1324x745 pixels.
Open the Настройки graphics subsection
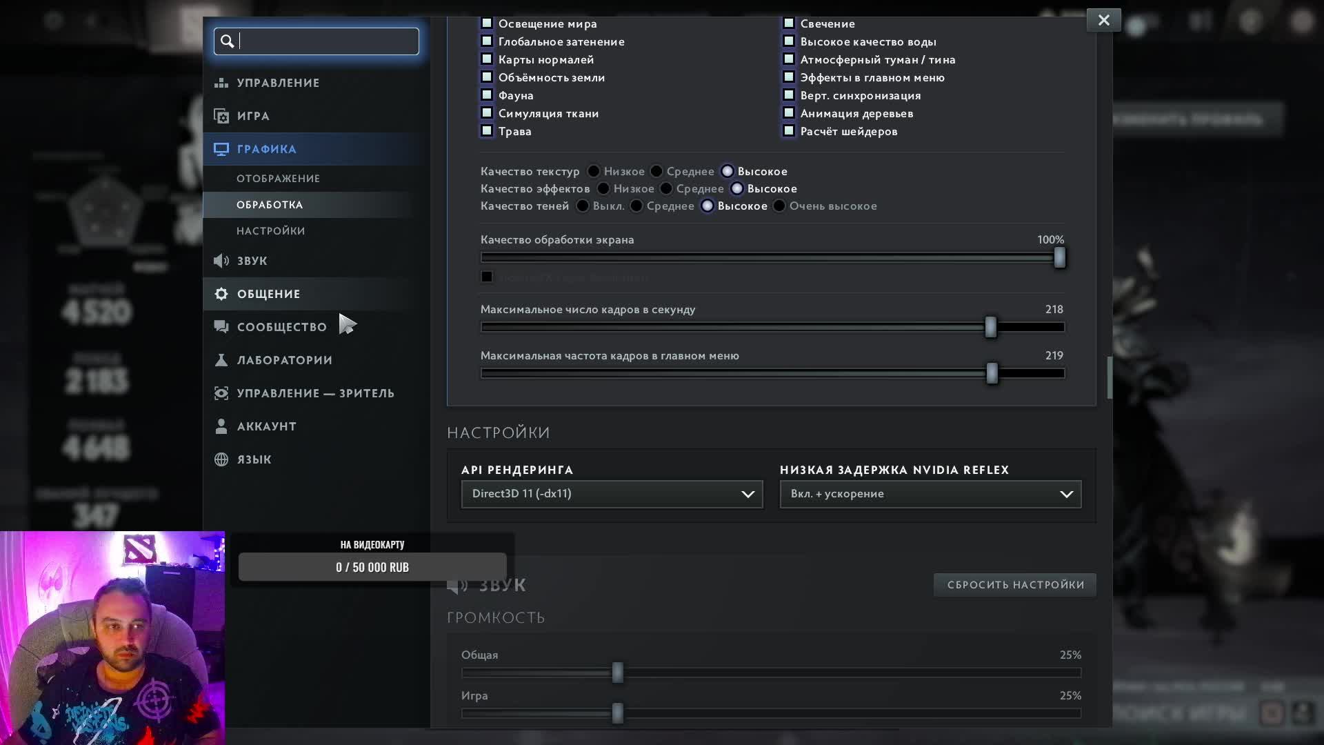pyautogui.click(x=270, y=231)
